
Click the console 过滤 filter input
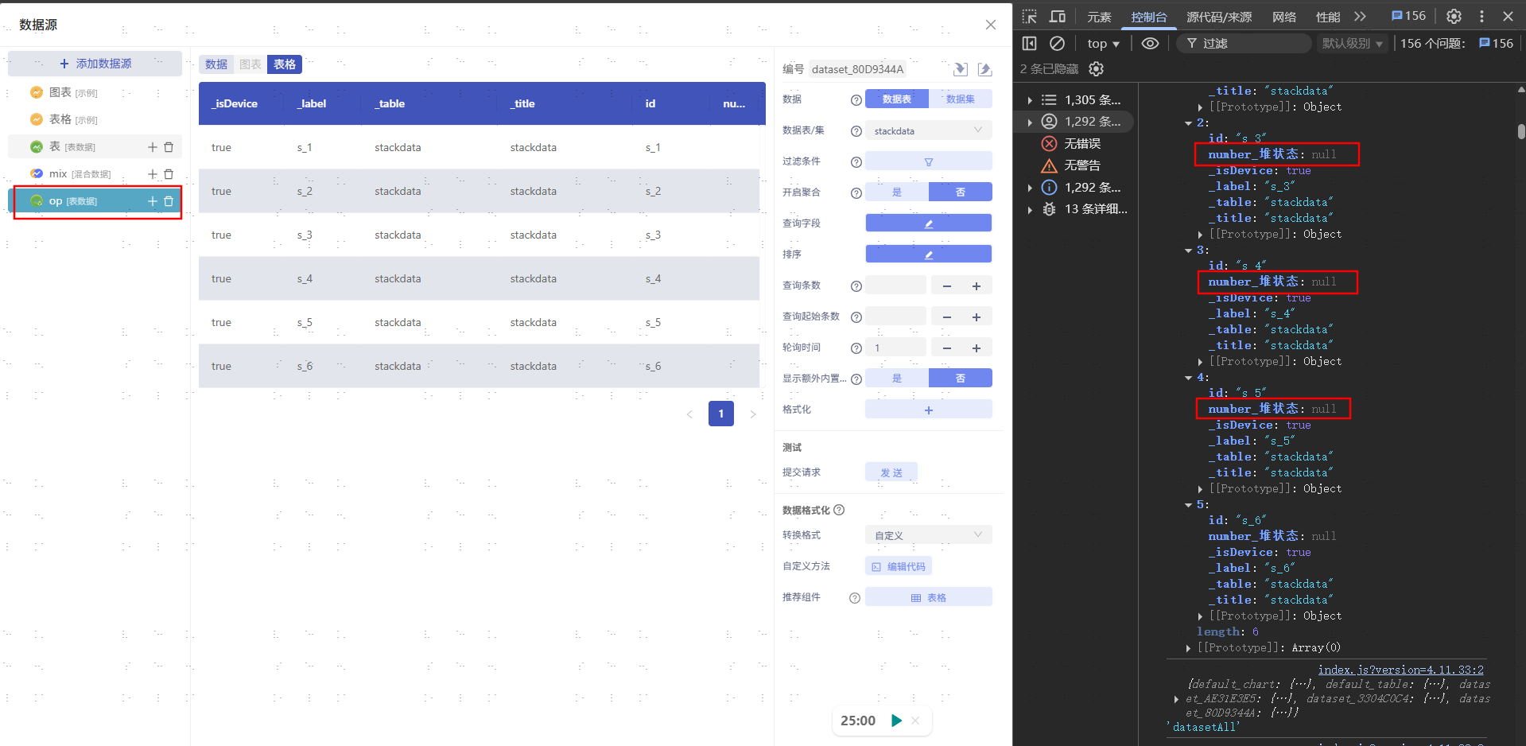[1244, 44]
